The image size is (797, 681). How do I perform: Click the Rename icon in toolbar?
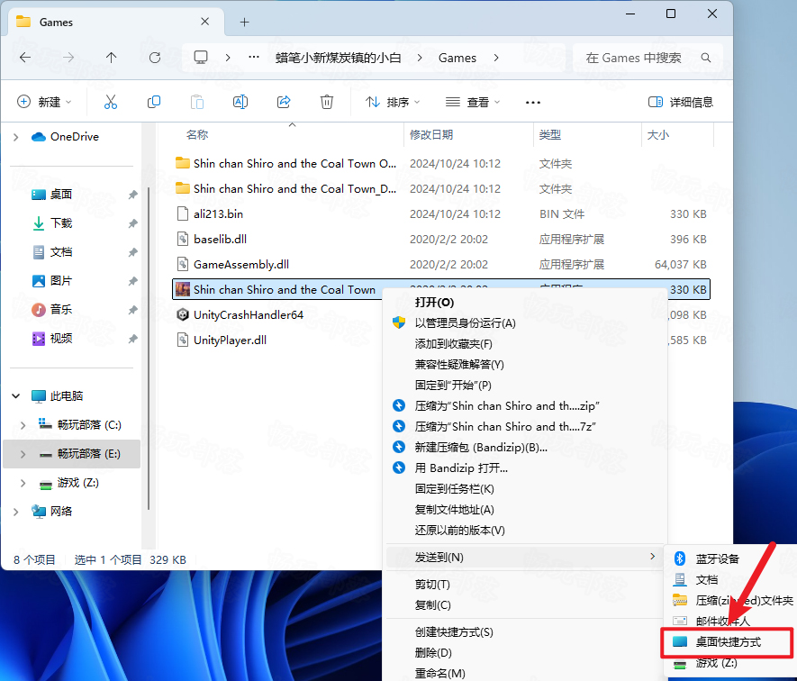[x=240, y=102]
